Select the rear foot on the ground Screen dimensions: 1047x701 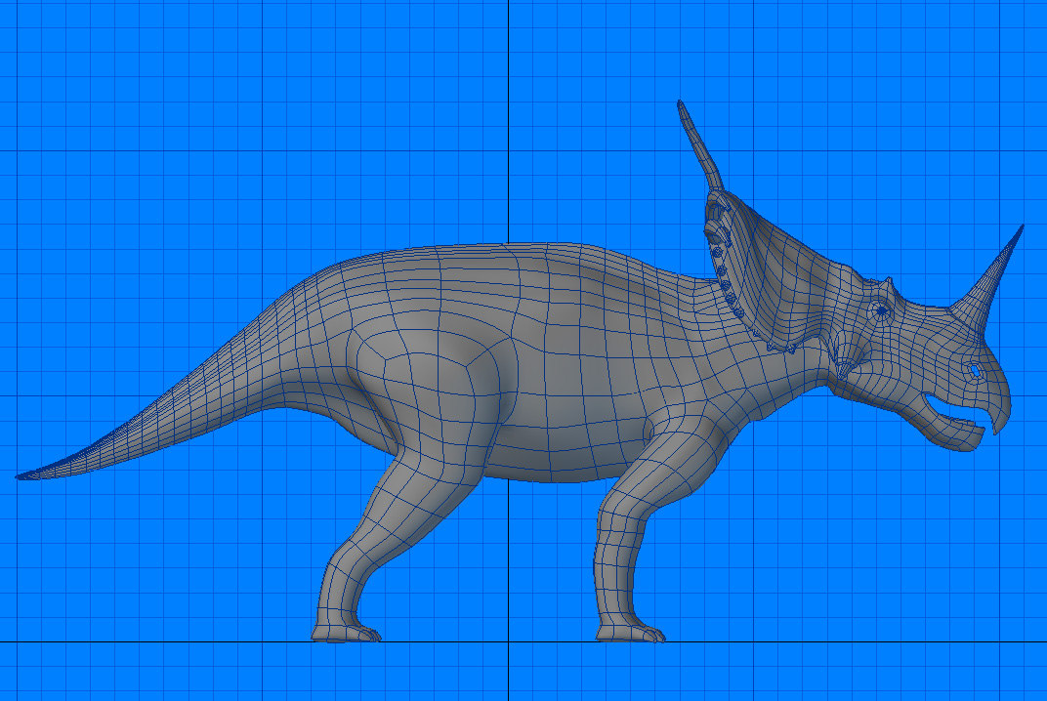pos(344,631)
